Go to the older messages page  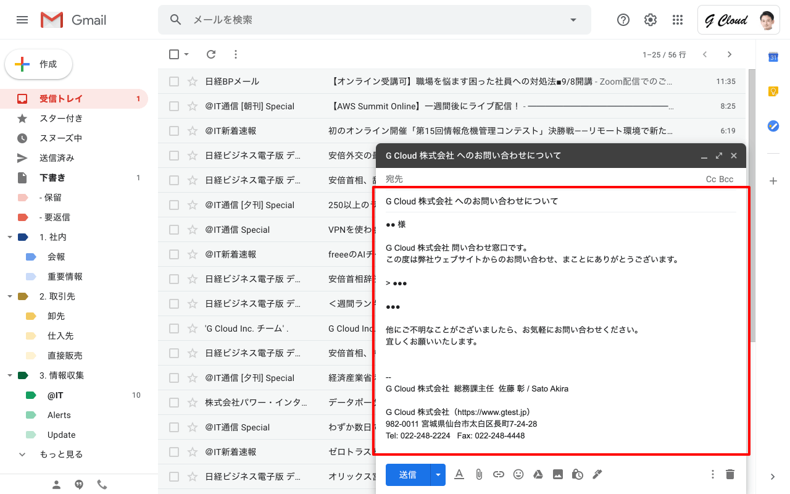(730, 54)
